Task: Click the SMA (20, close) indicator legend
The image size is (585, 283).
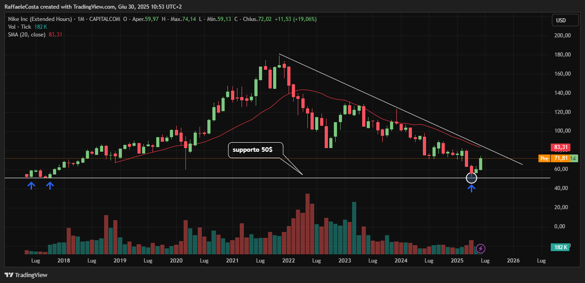Action: pos(27,35)
